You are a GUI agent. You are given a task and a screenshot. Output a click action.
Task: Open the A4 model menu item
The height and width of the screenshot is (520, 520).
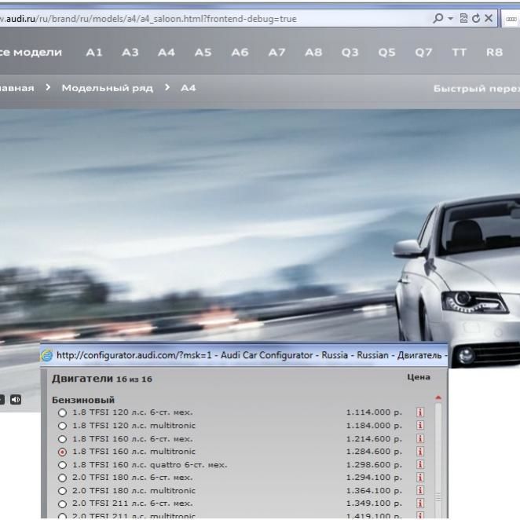167,53
